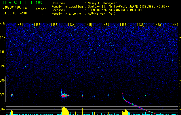Click the 1437 time marker
This screenshot has width=181, height=115.
[123, 25]
